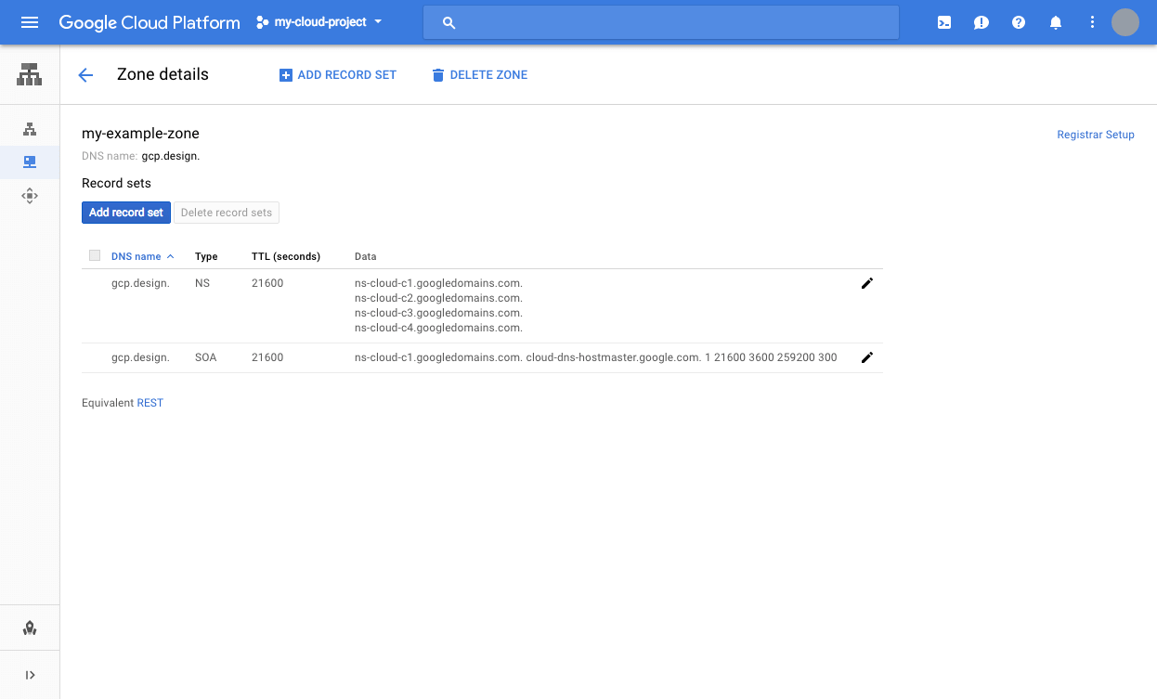Image resolution: width=1157 pixels, height=699 pixels.
Task: Edit the NS record with pencil icon
Action: (867, 283)
